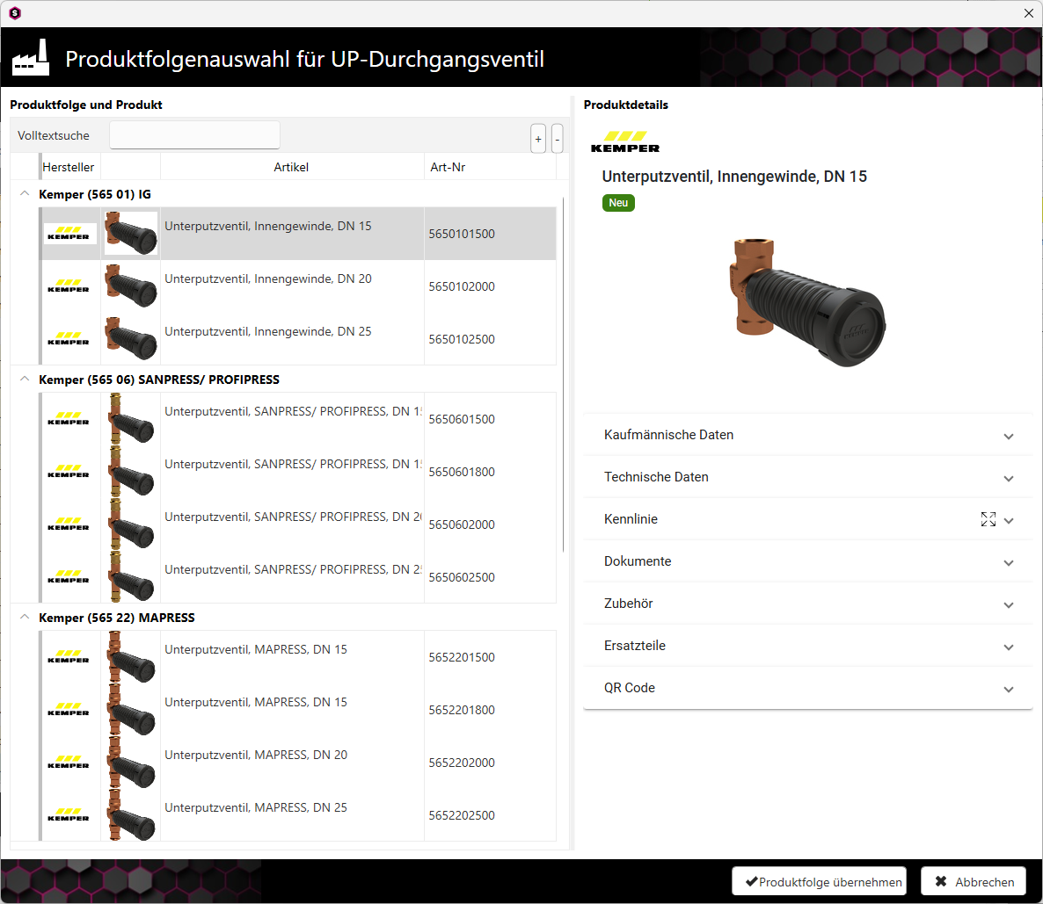Click the app logo in the title bar
Screen dimensions: 1043x904
(15, 13)
